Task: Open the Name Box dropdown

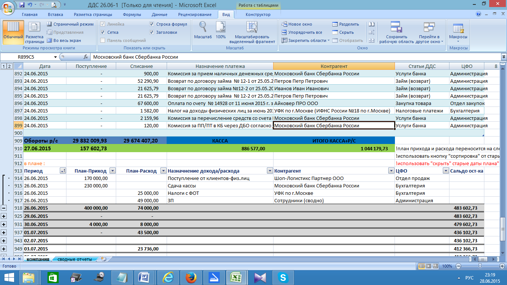Action: (x=56, y=57)
